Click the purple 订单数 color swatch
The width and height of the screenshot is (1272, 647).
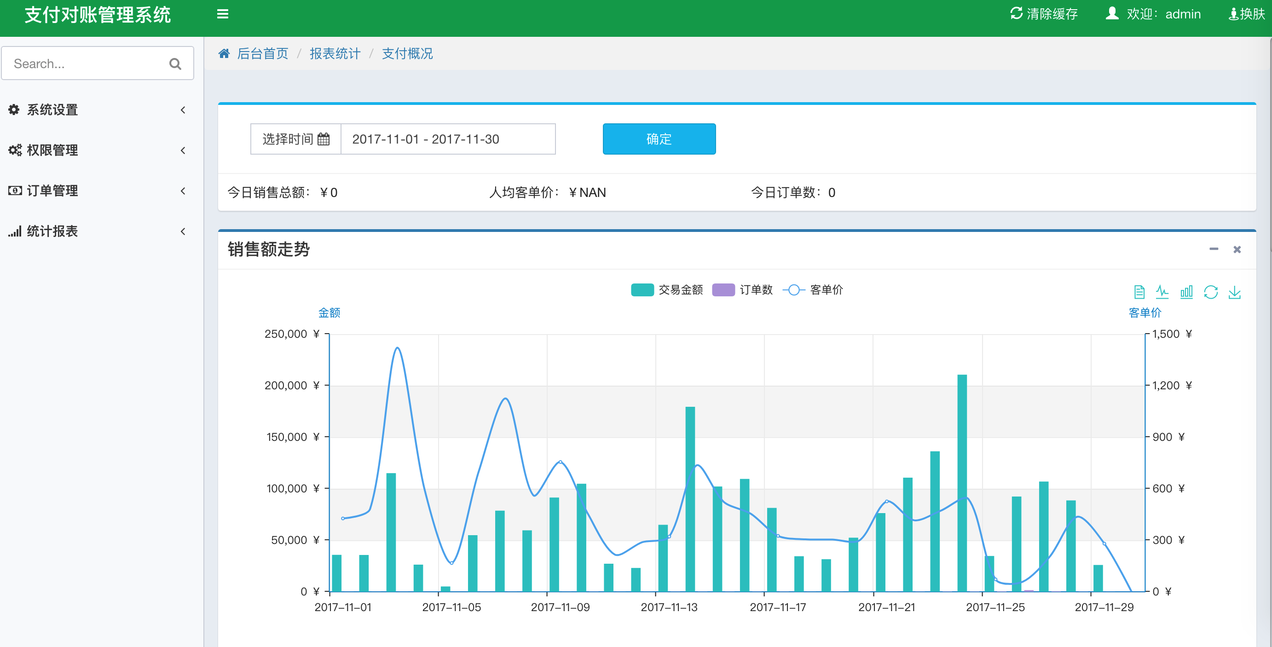723,290
